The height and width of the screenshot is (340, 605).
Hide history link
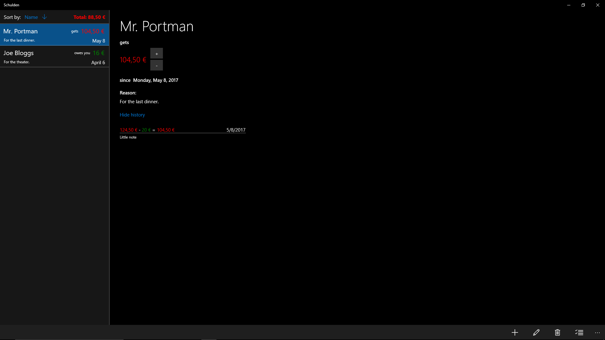coord(132,115)
